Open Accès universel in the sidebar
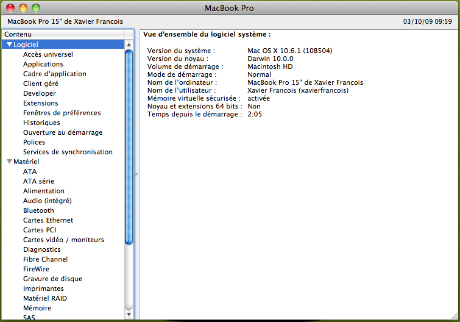460x322 pixels. [x=48, y=54]
